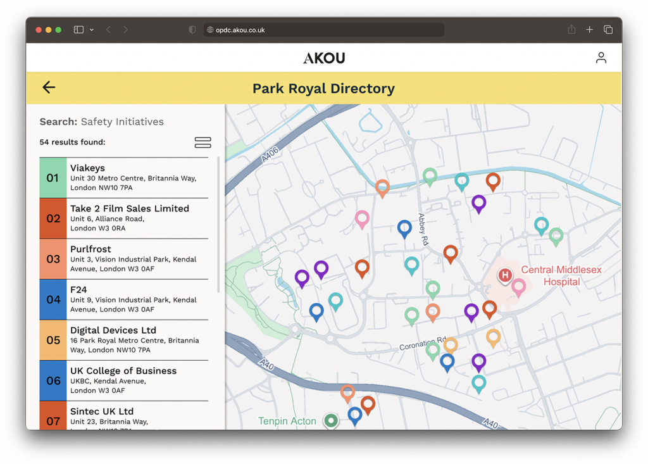Open a new tab with the plus icon
Screen dimensions: 648x464
click(589, 30)
